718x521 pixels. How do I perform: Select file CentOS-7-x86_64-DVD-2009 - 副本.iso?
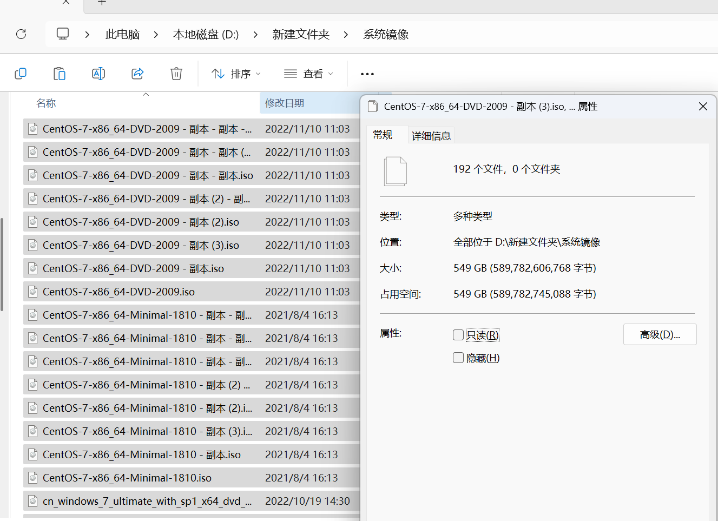[x=192, y=268]
